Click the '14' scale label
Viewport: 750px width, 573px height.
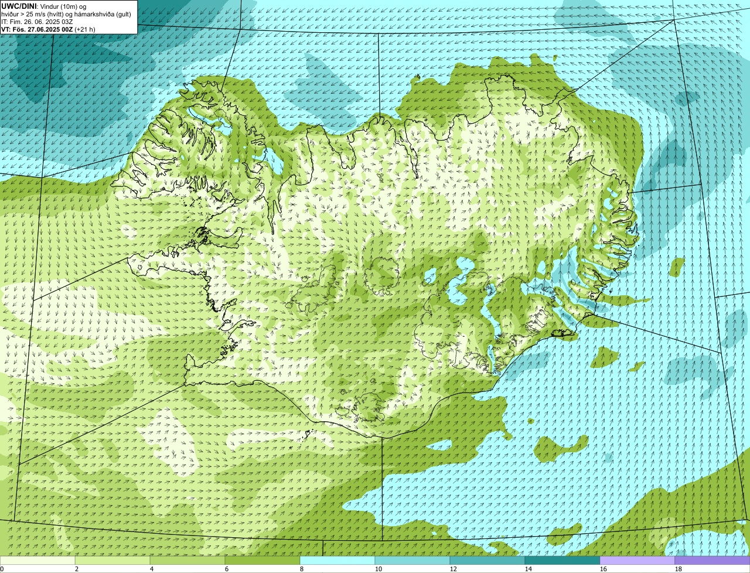click(529, 569)
